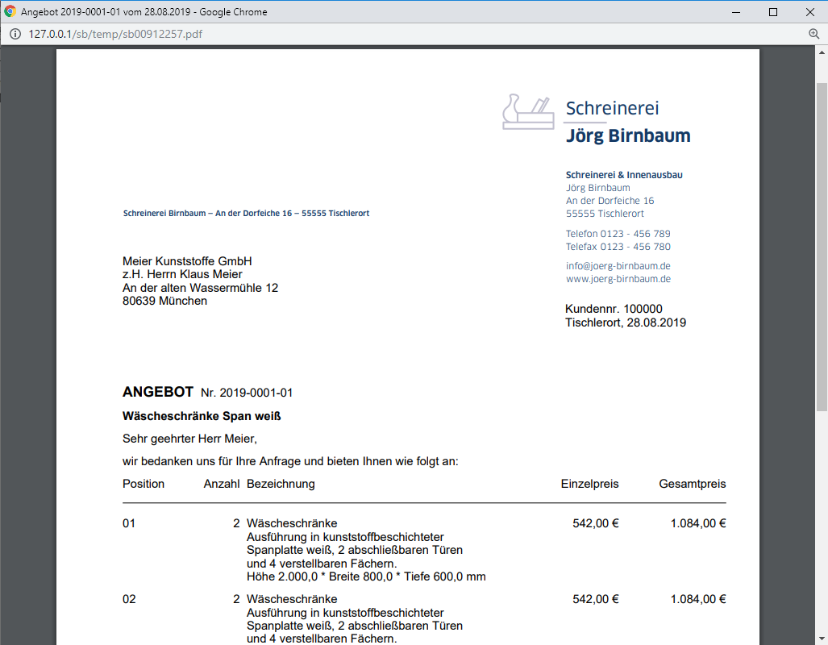The image size is (828, 645).
Task: View site information icon beside the URL
Action: point(15,34)
